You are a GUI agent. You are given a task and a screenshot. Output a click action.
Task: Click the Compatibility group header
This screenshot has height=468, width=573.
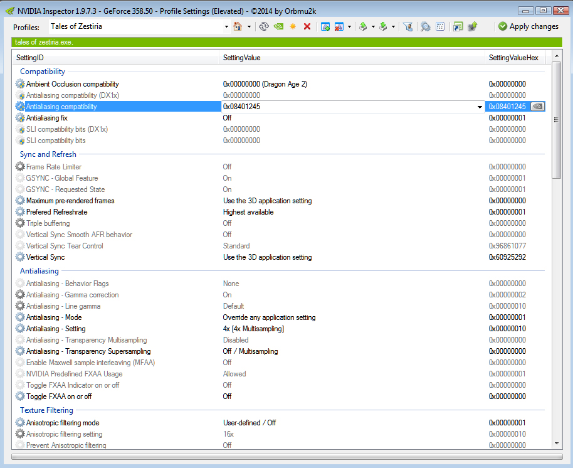click(43, 72)
